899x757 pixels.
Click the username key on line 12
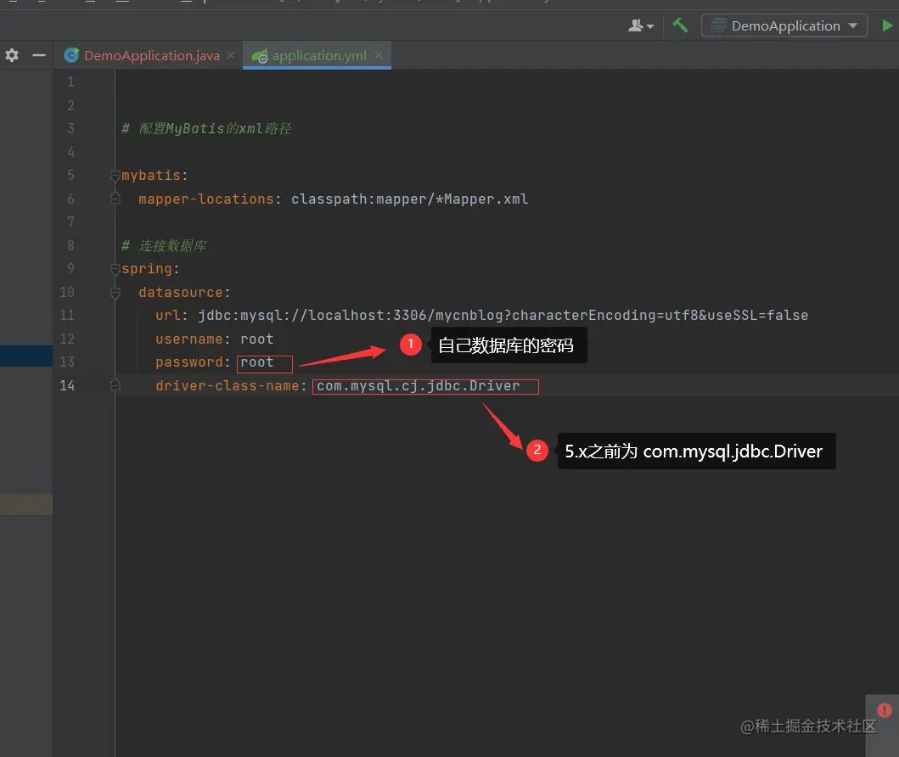click(188, 339)
